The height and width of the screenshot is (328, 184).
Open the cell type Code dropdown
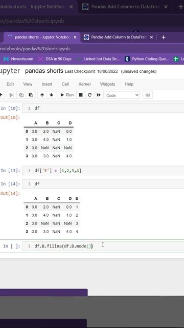click(122, 95)
